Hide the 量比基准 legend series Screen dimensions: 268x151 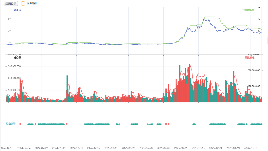point(250,58)
